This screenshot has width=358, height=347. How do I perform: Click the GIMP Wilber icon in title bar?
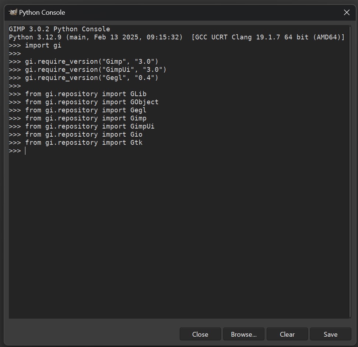click(x=13, y=12)
